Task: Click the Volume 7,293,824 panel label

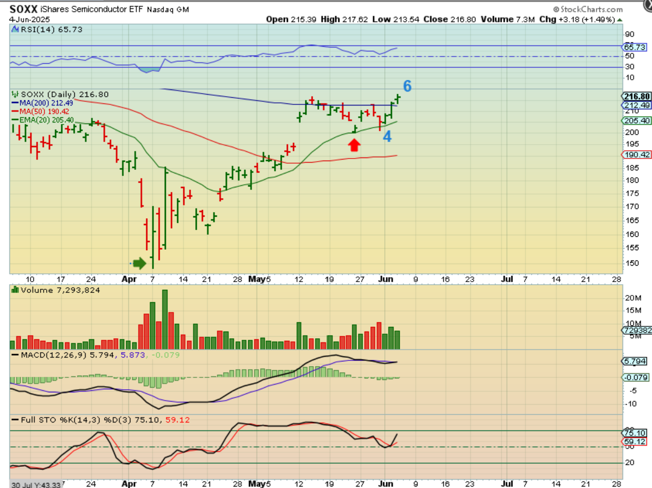Action: pyautogui.click(x=60, y=290)
